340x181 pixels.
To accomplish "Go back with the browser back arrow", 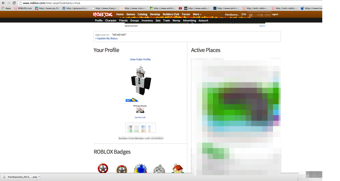I will [x=3, y=3].
